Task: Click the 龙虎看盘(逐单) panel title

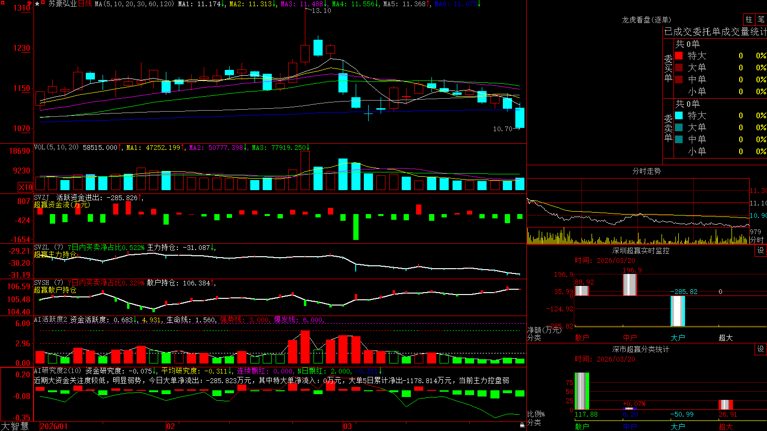Action: click(x=646, y=20)
